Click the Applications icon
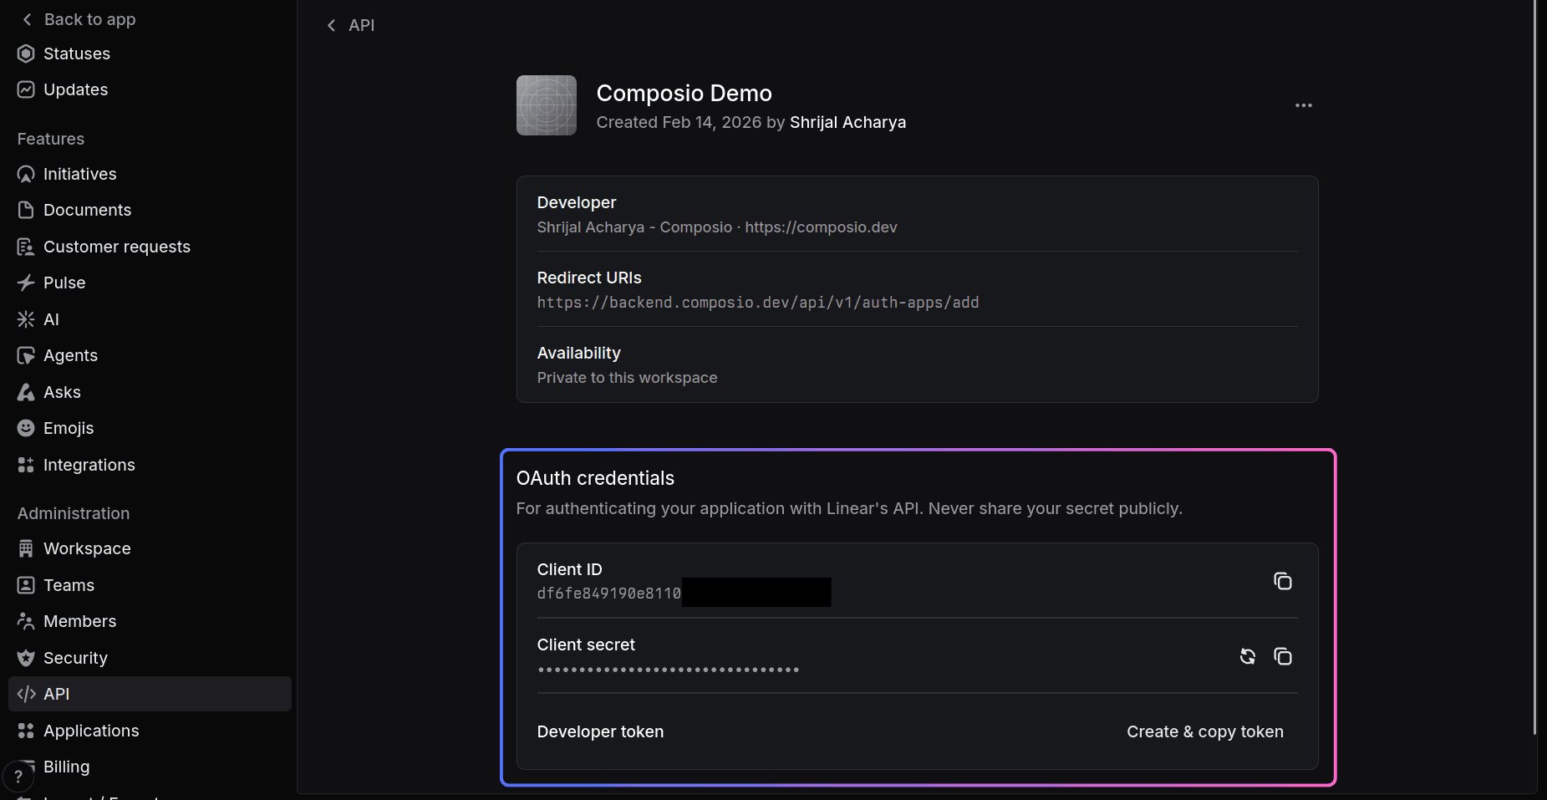Screen dimensions: 1547x800 [26, 731]
